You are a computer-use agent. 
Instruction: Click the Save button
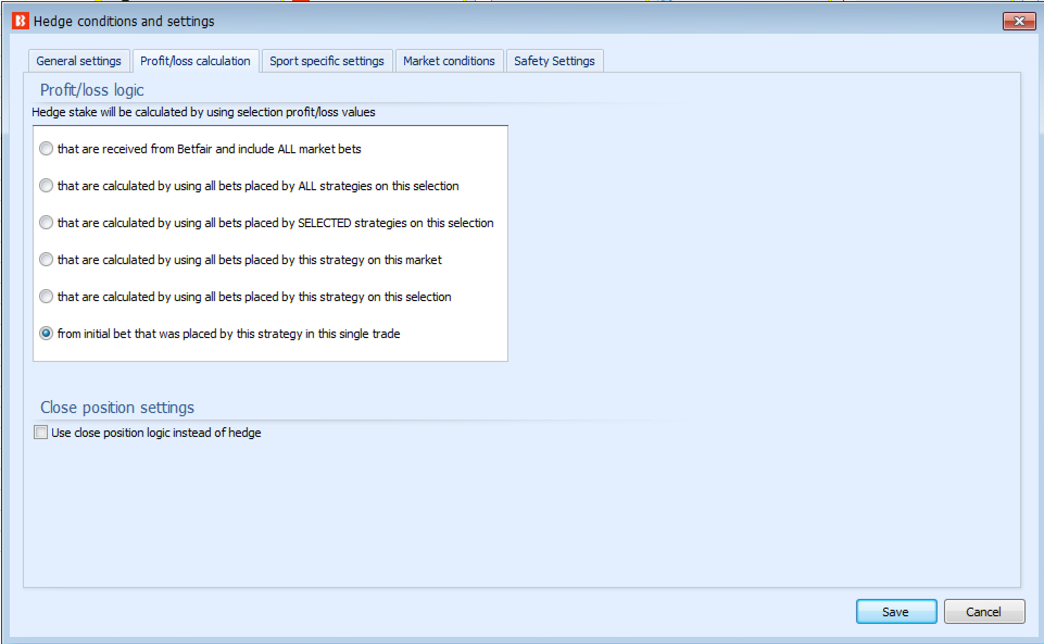(896, 611)
